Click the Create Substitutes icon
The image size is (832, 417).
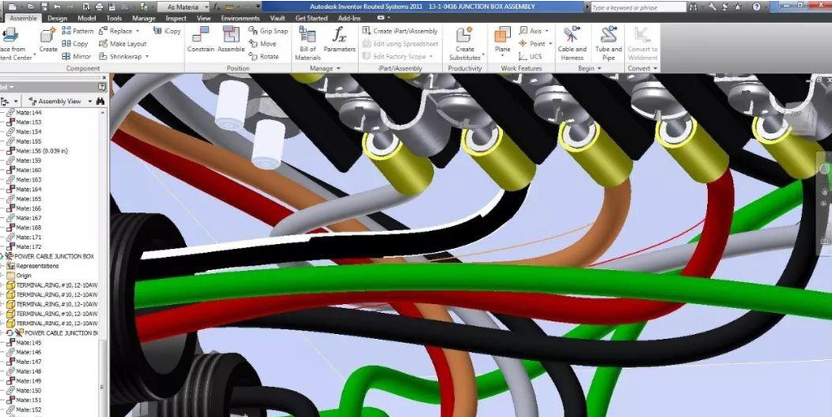[465, 42]
